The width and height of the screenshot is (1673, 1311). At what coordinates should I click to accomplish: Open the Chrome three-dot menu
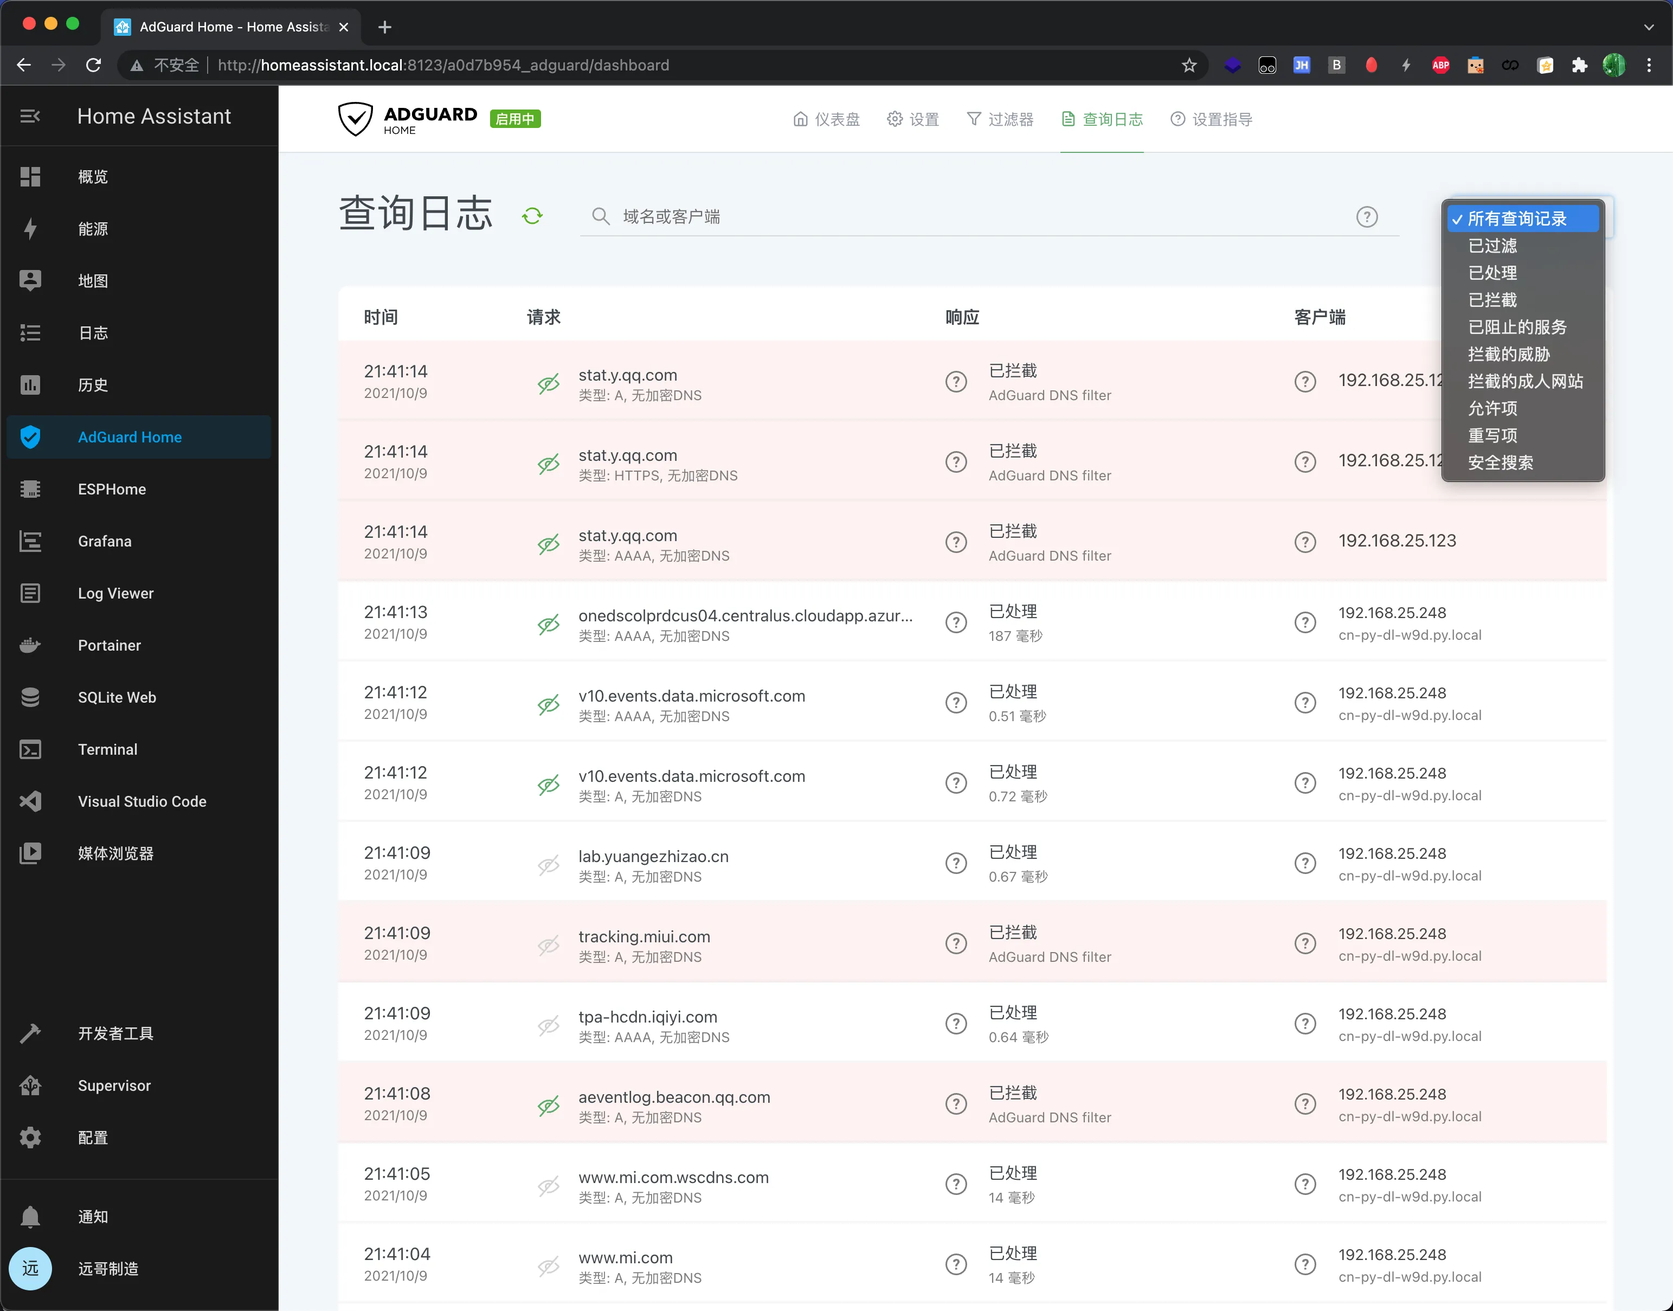[x=1649, y=65]
